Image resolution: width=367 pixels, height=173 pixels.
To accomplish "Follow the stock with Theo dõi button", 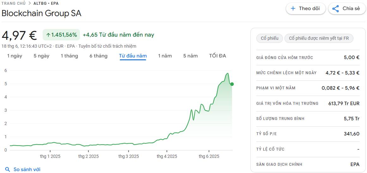I will [306, 9].
